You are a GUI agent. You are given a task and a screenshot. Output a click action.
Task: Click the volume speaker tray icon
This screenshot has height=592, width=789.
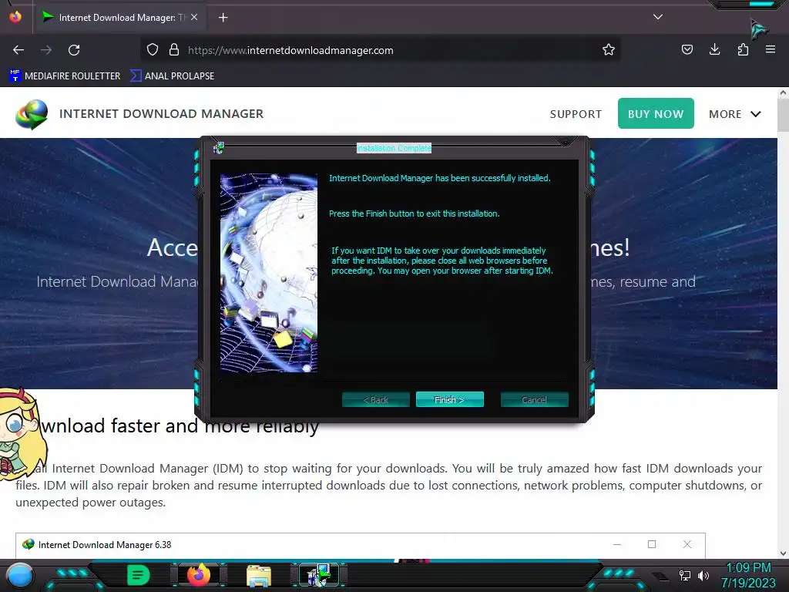point(703,575)
